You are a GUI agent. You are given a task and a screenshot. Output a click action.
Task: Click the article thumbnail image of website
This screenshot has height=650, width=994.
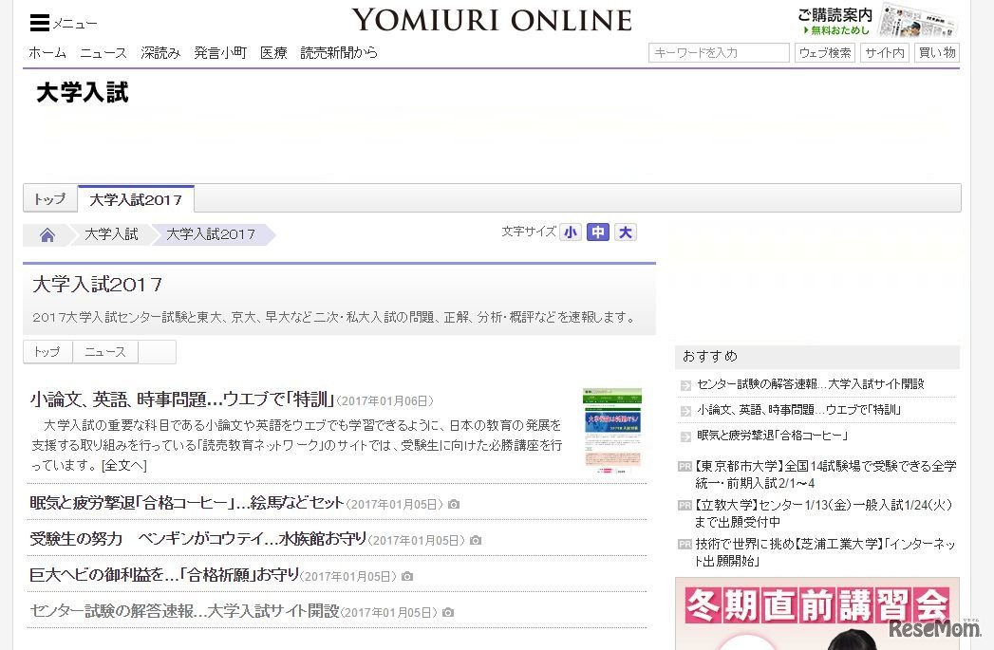[612, 432]
